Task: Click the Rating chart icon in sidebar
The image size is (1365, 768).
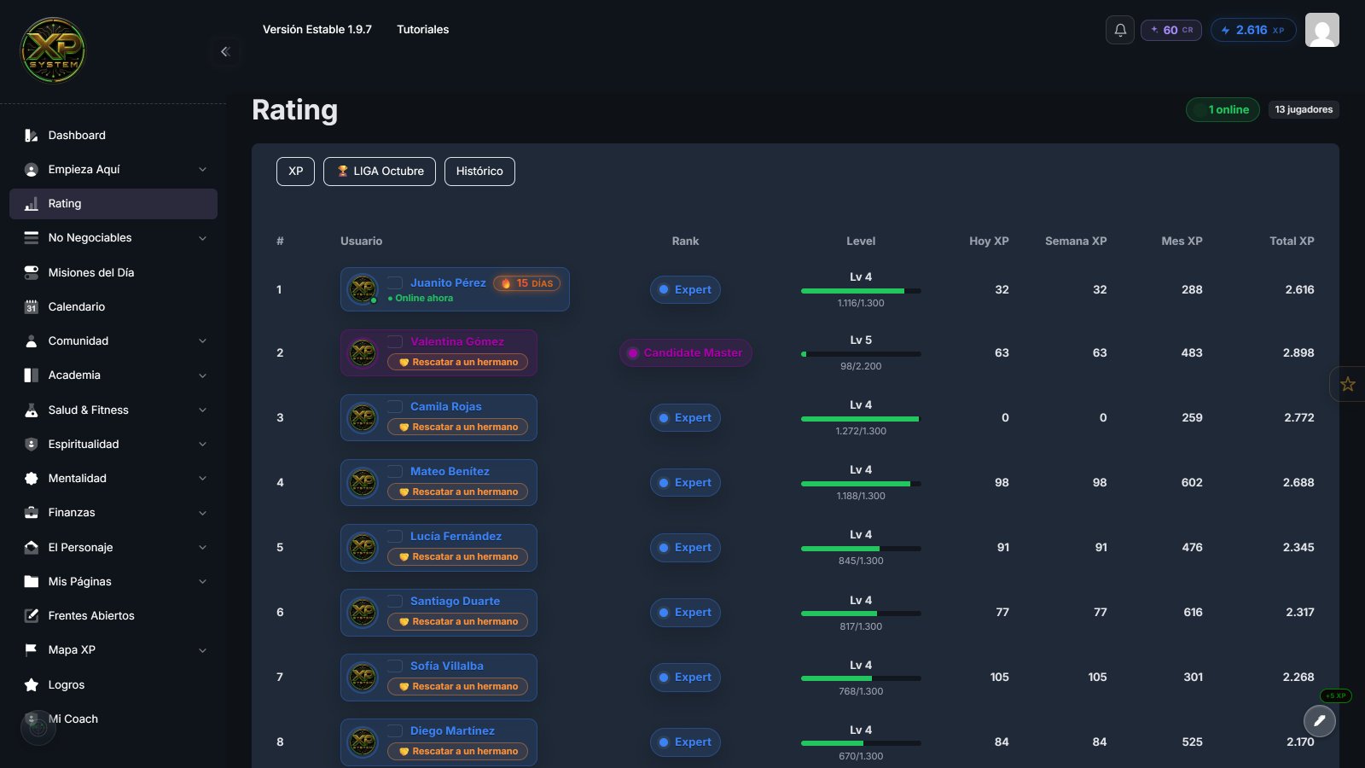Action: click(x=32, y=204)
